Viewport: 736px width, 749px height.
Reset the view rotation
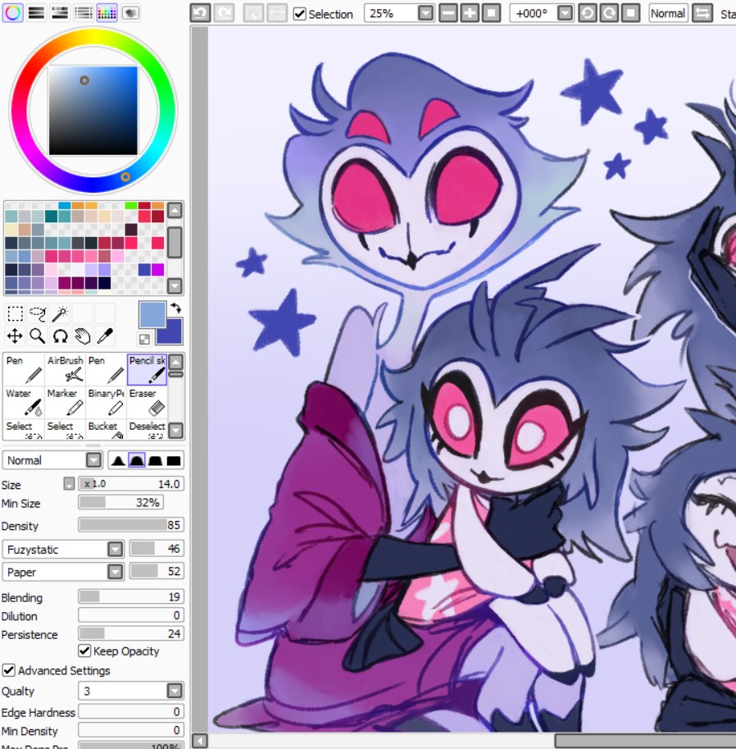pyautogui.click(x=630, y=13)
